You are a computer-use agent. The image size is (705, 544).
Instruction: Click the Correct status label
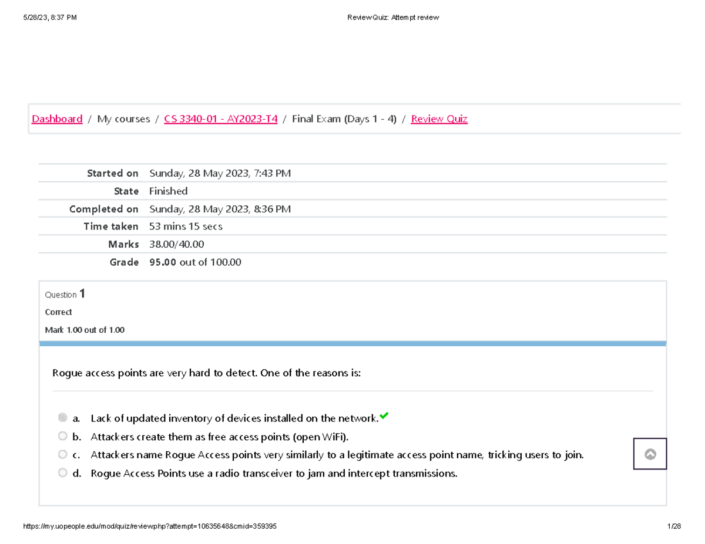pyautogui.click(x=58, y=312)
